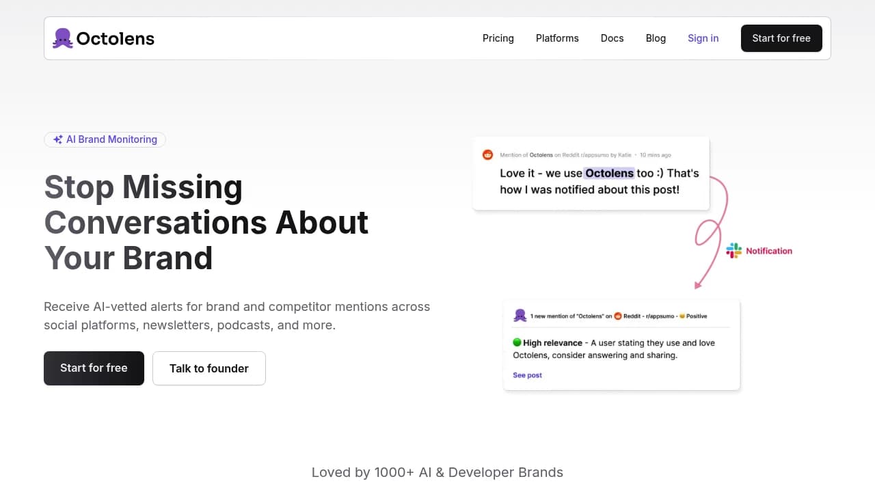Click 'Loved by 1000+ AI & Developer Brands' text

(x=437, y=472)
